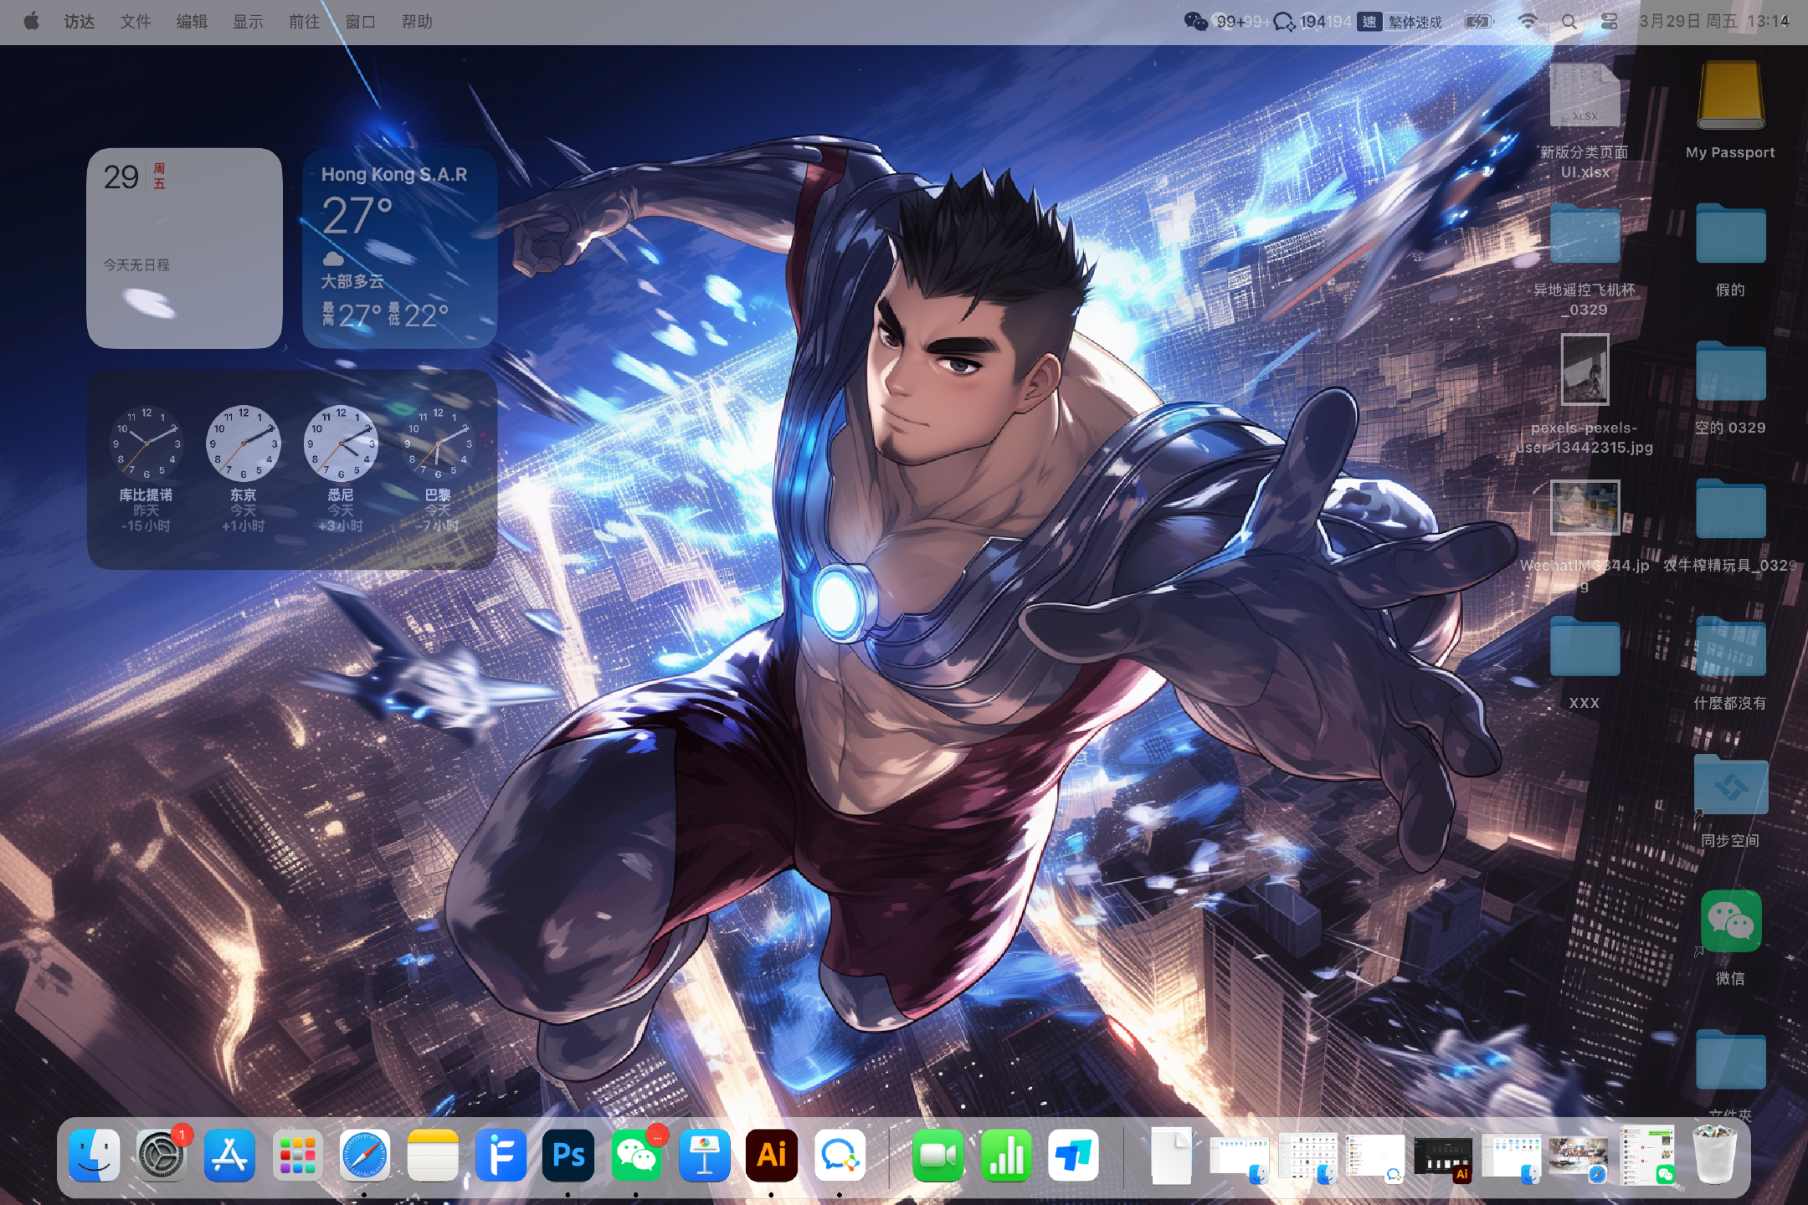Image resolution: width=1808 pixels, height=1205 pixels.
Task: Open the 前往 menu
Action: [304, 22]
